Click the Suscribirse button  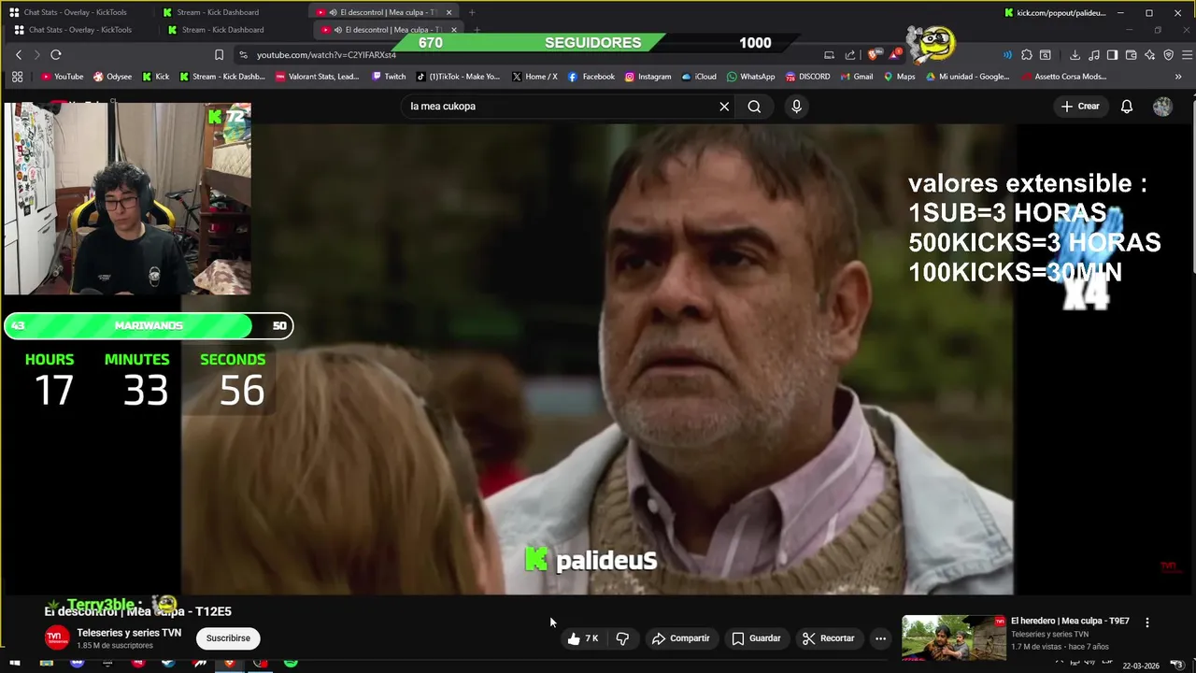point(228,638)
